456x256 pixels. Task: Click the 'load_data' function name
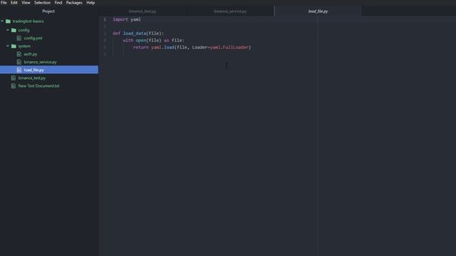(x=135, y=33)
